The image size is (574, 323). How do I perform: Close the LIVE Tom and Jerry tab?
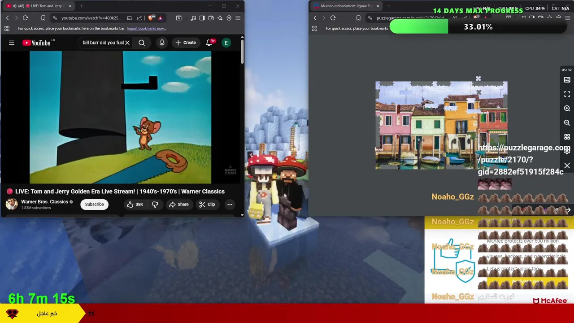click(x=70, y=6)
